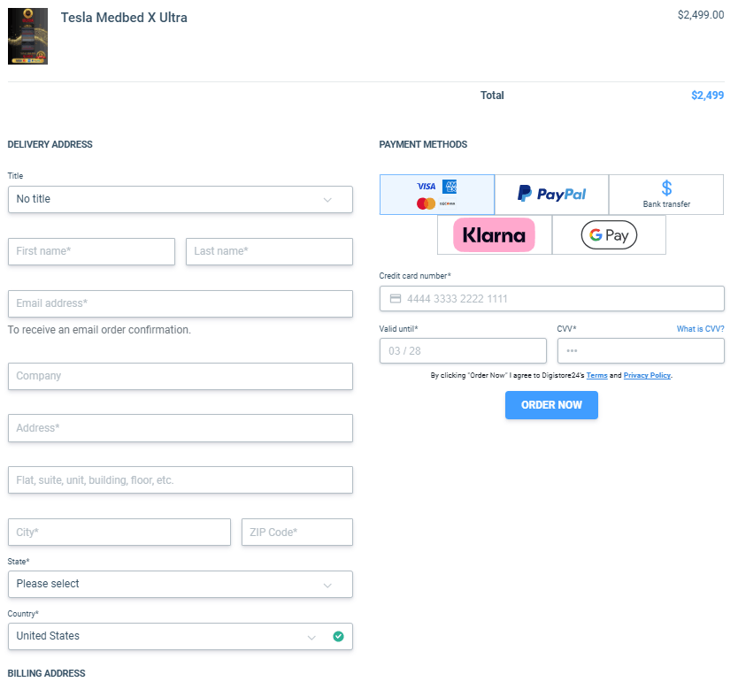View the Privacy Policy
Viewport: 738px width, 682px height.
click(646, 375)
